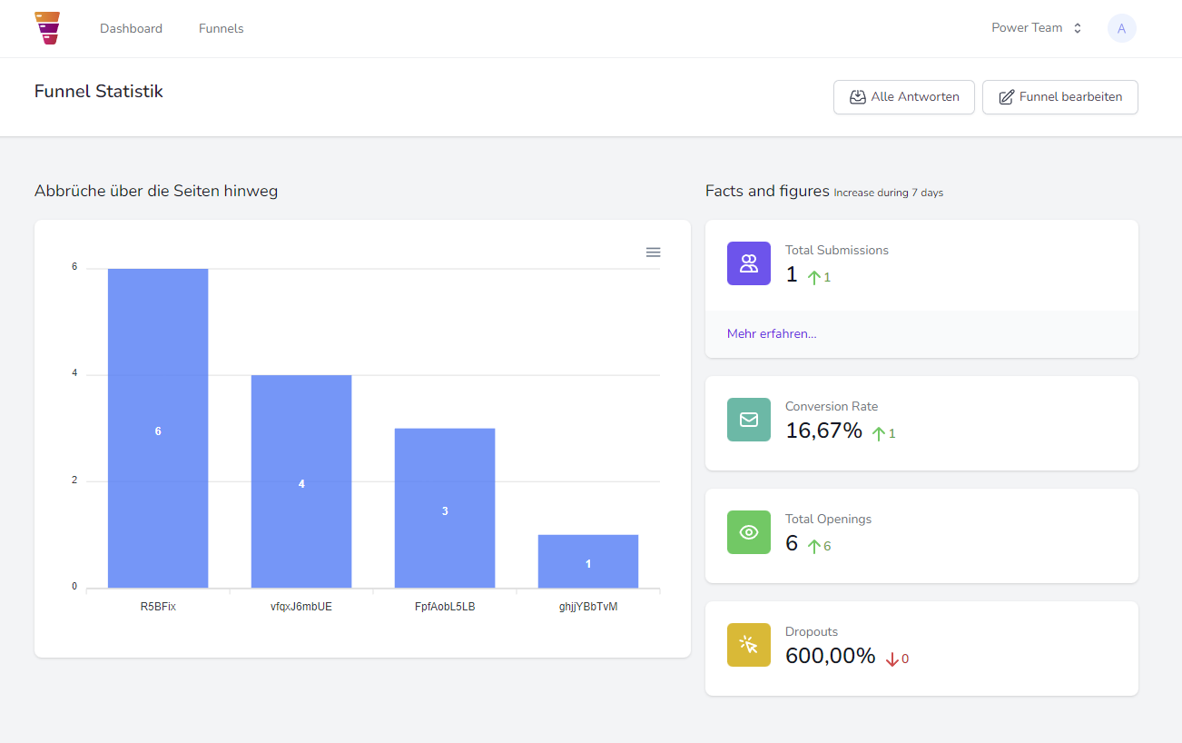
Task: Click the R5BFix axis label
Action: pos(158,606)
